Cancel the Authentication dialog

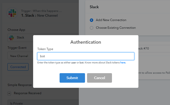[99, 78]
